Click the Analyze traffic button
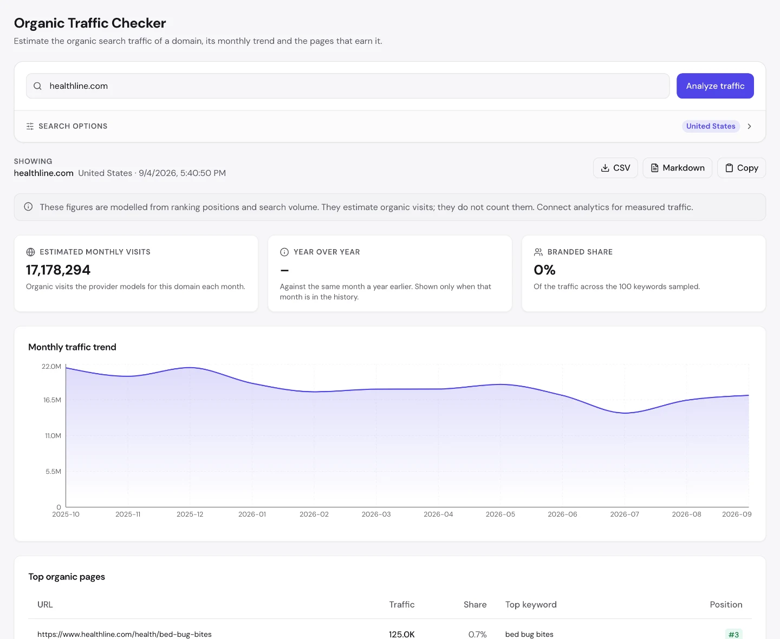Screen dimensions: 780x639 click(x=715, y=86)
